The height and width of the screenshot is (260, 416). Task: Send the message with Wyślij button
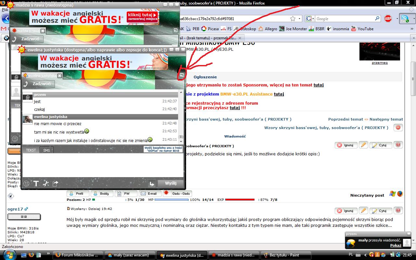pyautogui.click(x=170, y=183)
